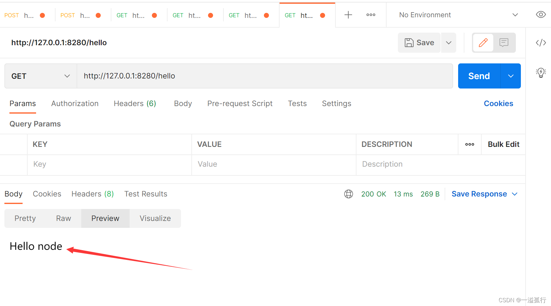Open the response Body tab
This screenshot has width=551, height=306.
coord(13,194)
